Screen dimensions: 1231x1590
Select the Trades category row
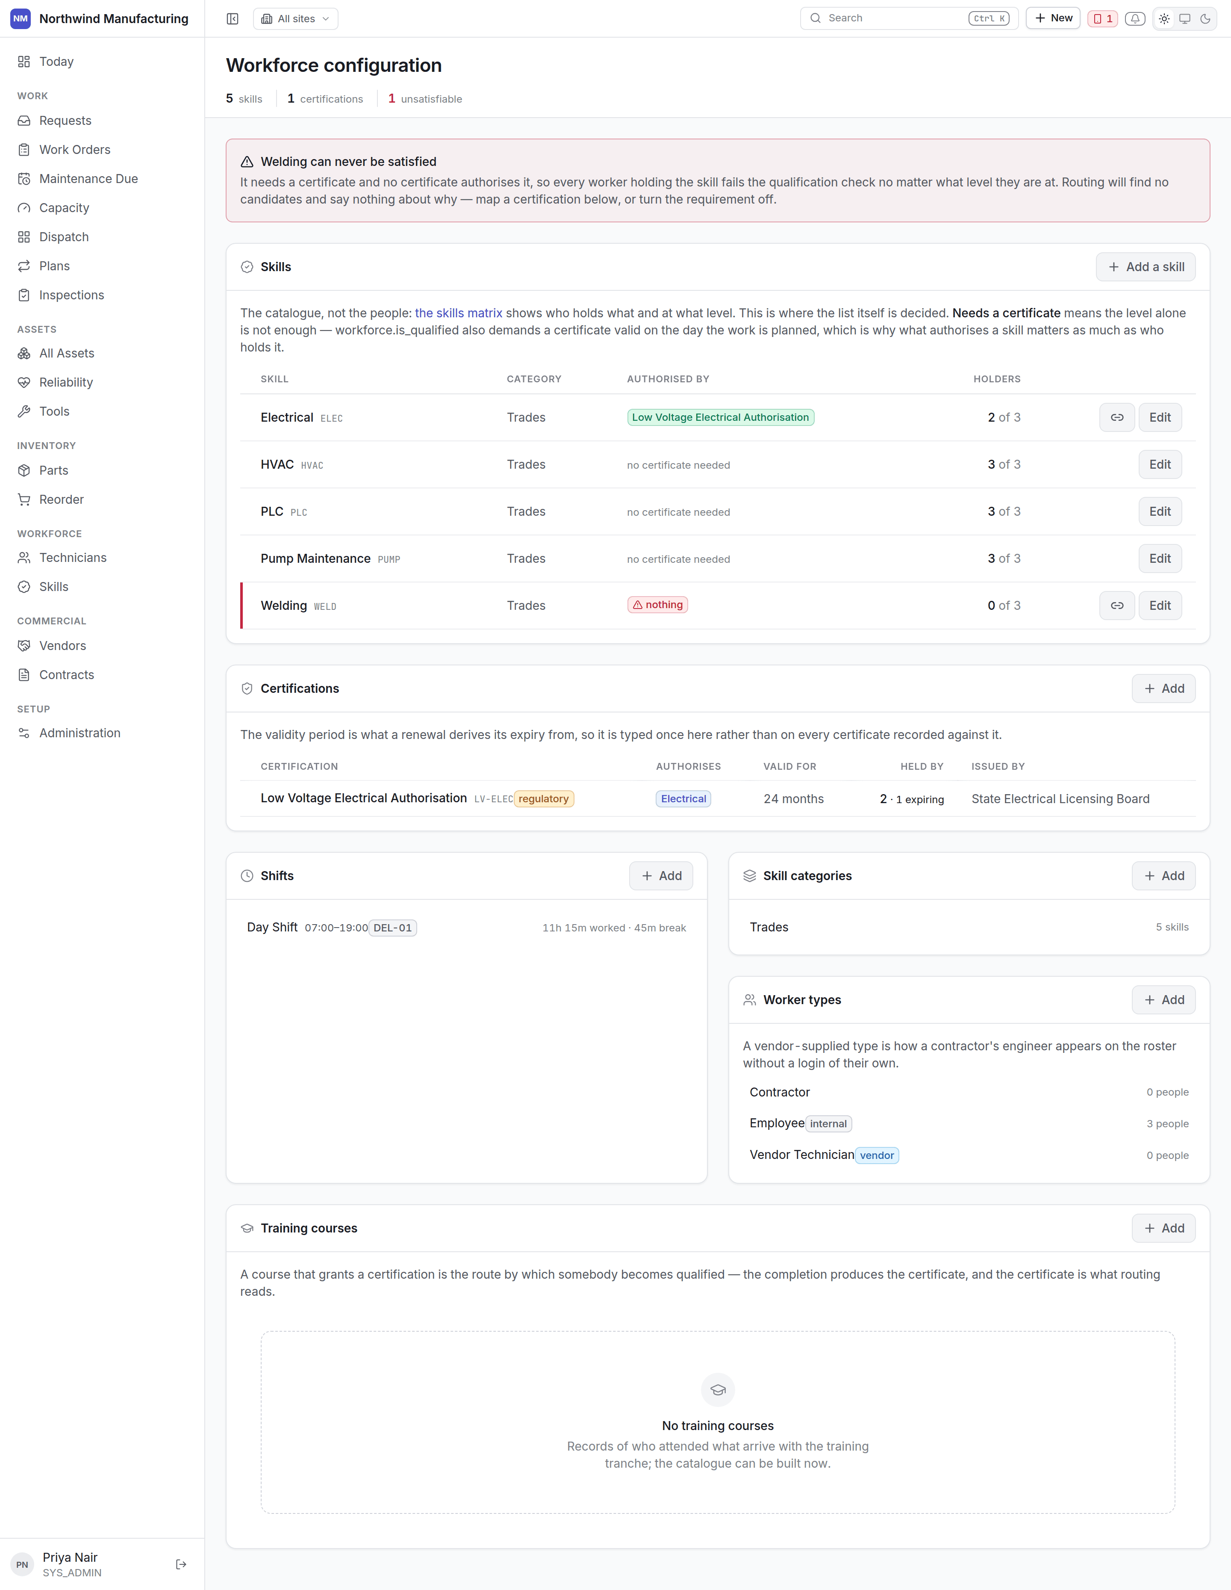[969, 928]
